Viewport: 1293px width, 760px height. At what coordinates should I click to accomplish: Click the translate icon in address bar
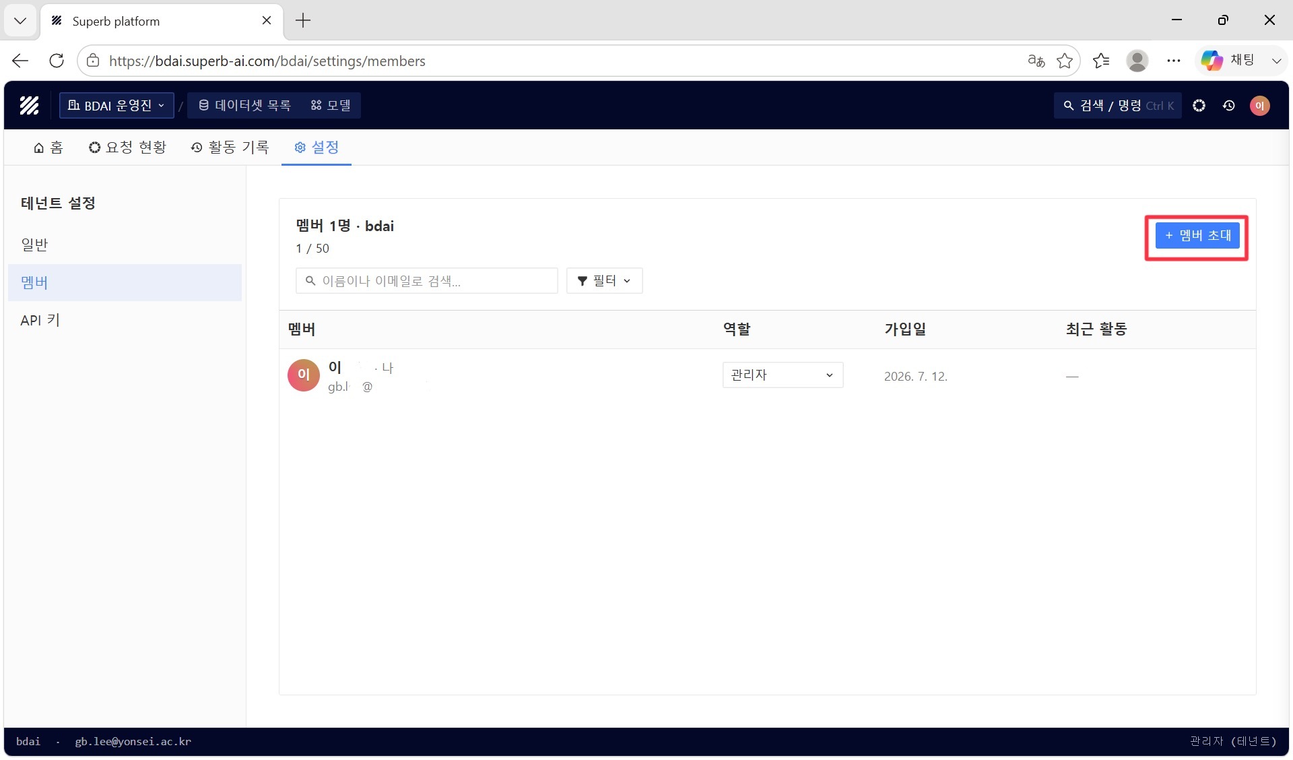(1036, 61)
